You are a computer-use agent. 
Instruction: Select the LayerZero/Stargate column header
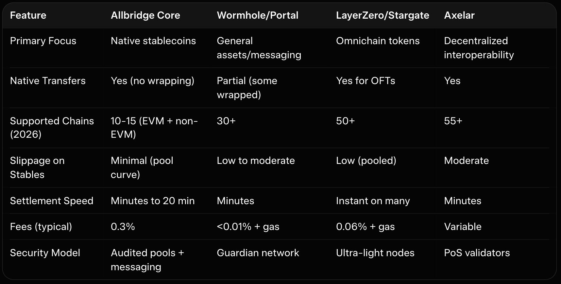coord(382,15)
